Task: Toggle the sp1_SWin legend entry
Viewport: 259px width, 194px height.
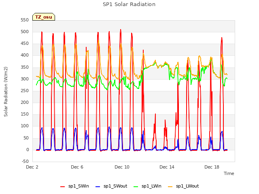Action: [x=74, y=186]
